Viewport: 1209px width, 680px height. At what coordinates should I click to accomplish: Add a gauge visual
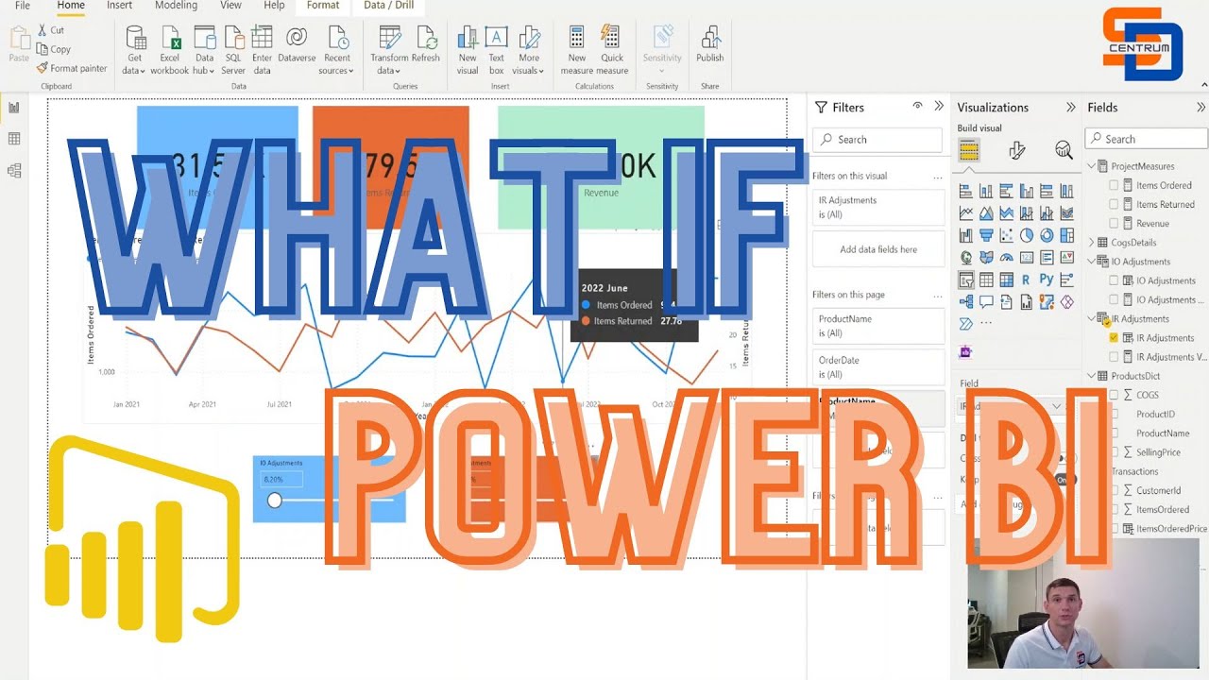1006,257
